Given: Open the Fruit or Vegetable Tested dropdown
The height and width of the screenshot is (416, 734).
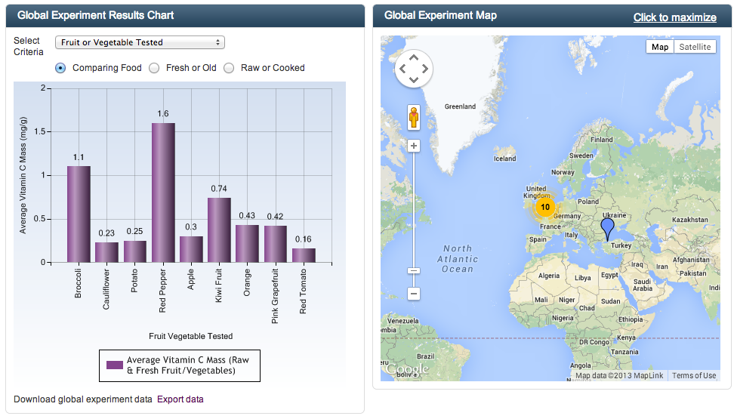Looking at the screenshot, I should click(x=140, y=42).
